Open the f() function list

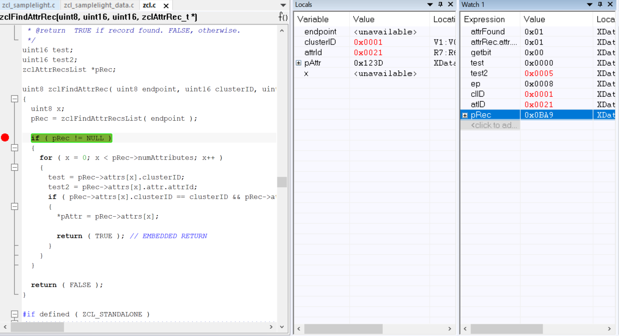[x=283, y=17]
